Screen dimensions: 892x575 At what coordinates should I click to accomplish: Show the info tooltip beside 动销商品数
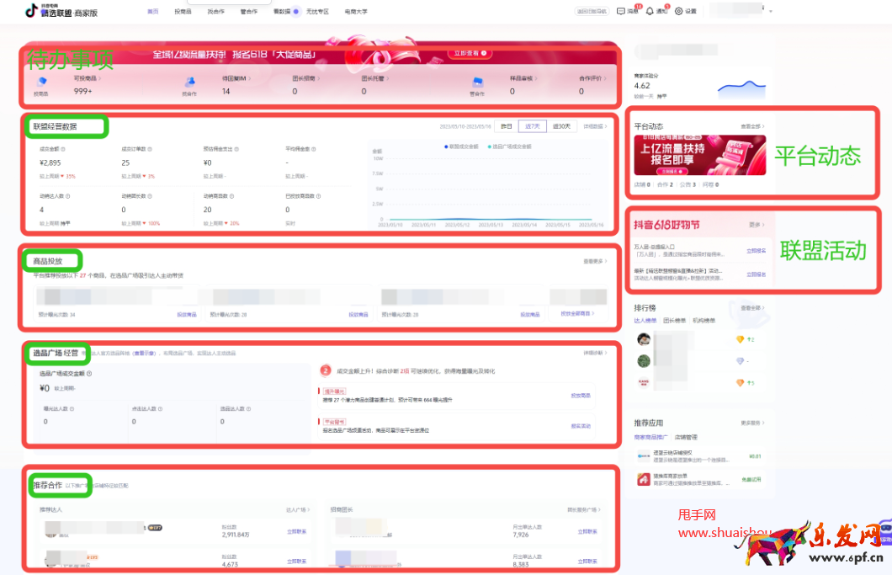tap(231, 196)
